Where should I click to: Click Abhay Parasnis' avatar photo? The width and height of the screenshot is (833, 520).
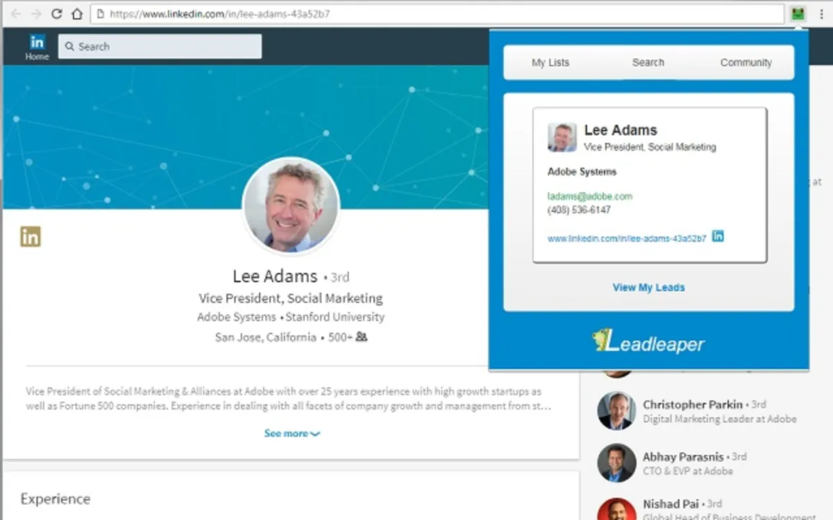coord(616,463)
